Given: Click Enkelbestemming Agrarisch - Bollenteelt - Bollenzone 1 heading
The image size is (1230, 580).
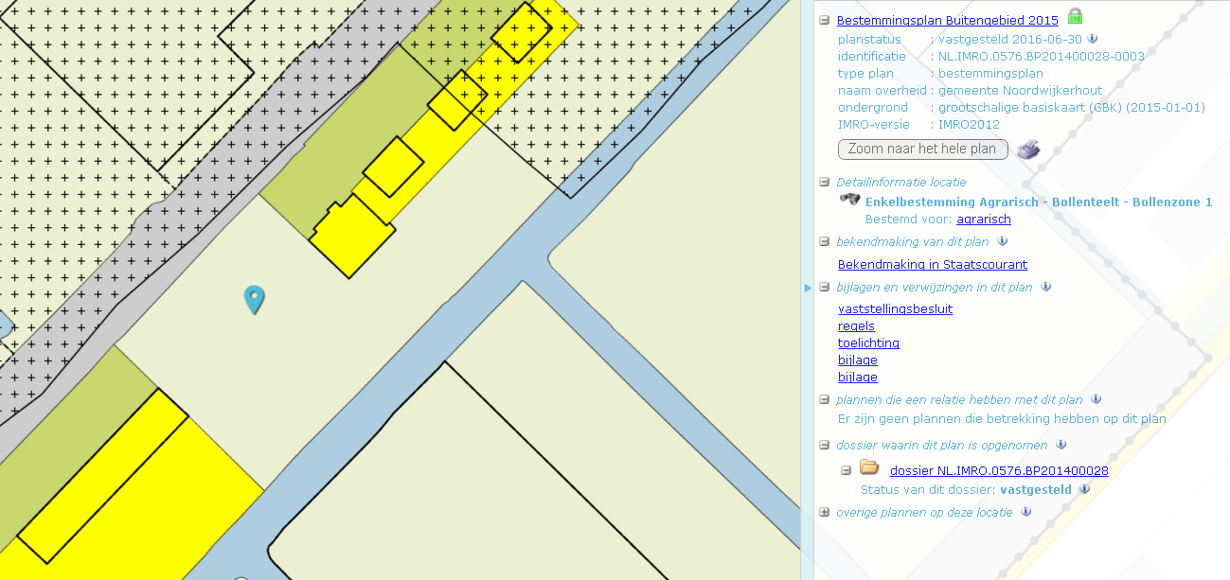Looking at the screenshot, I should (1039, 202).
